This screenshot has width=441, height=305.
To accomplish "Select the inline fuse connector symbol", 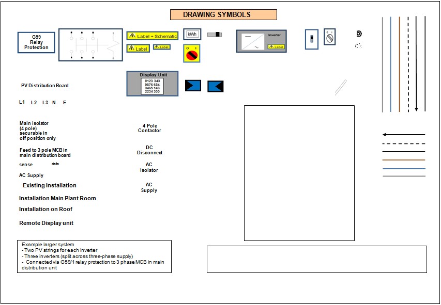I will coord(215,35).
